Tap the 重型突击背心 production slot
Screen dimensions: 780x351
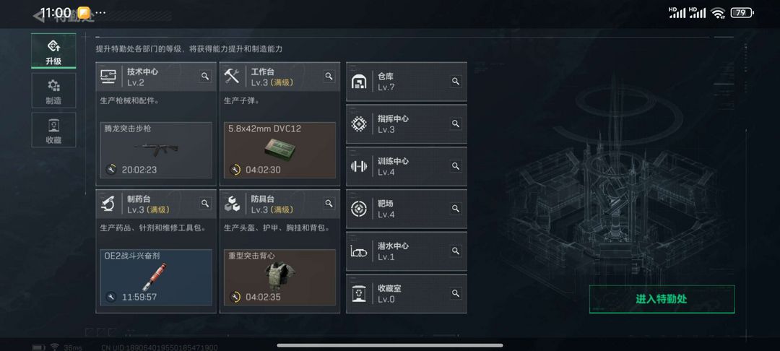280,277
